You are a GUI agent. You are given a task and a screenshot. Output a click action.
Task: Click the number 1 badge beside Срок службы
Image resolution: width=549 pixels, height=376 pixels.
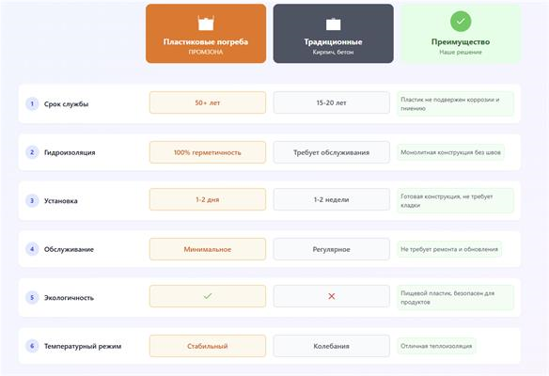pos(32,103)
